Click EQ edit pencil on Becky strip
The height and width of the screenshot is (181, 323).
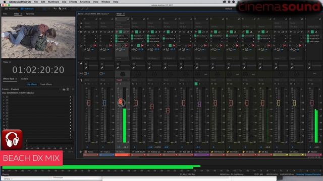pos(118,68)
